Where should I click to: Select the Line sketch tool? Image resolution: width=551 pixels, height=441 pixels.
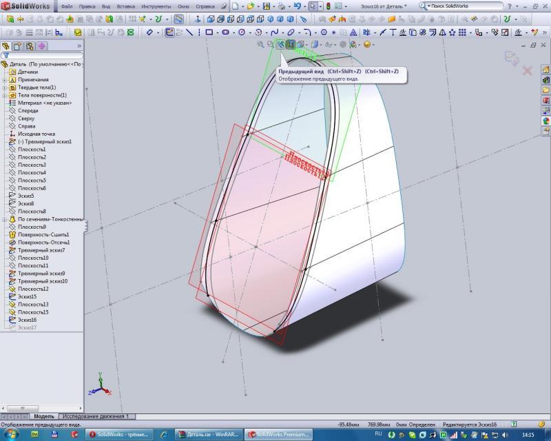[x=189, y=32]
